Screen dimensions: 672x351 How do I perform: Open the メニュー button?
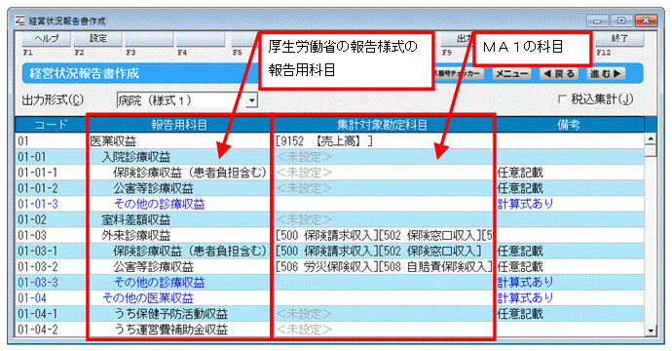(x=511, y=74)
